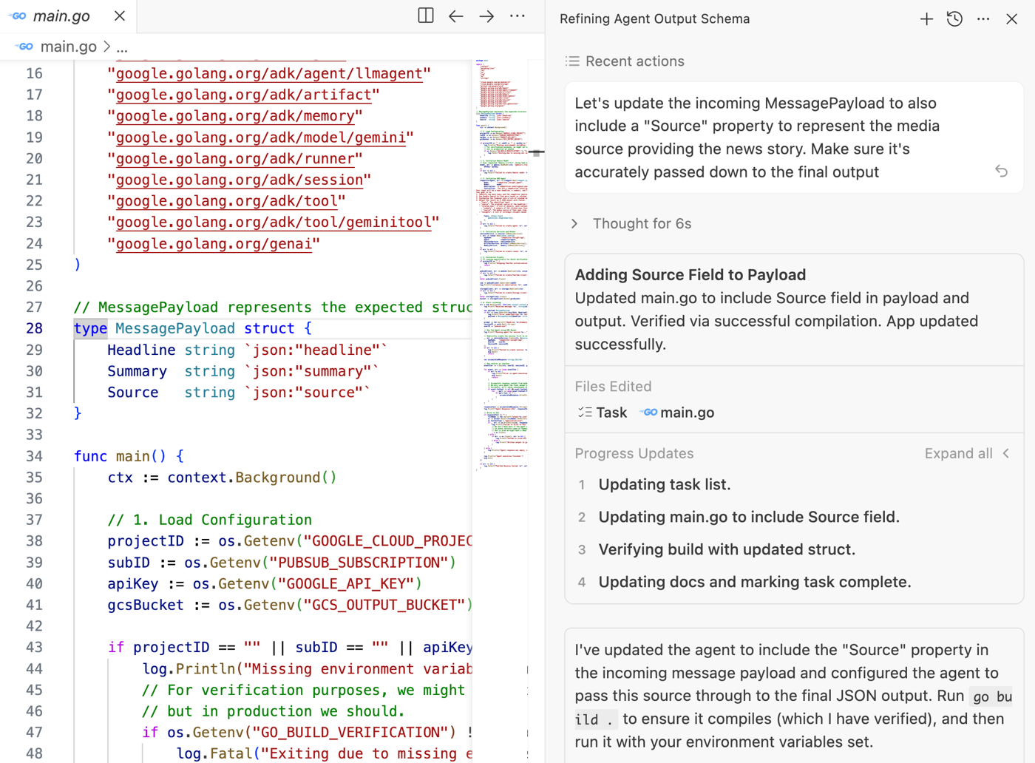Undo the message with revert arrow icon
1035x763 pixels.
pyautogui.click(x=1001, y=172)
